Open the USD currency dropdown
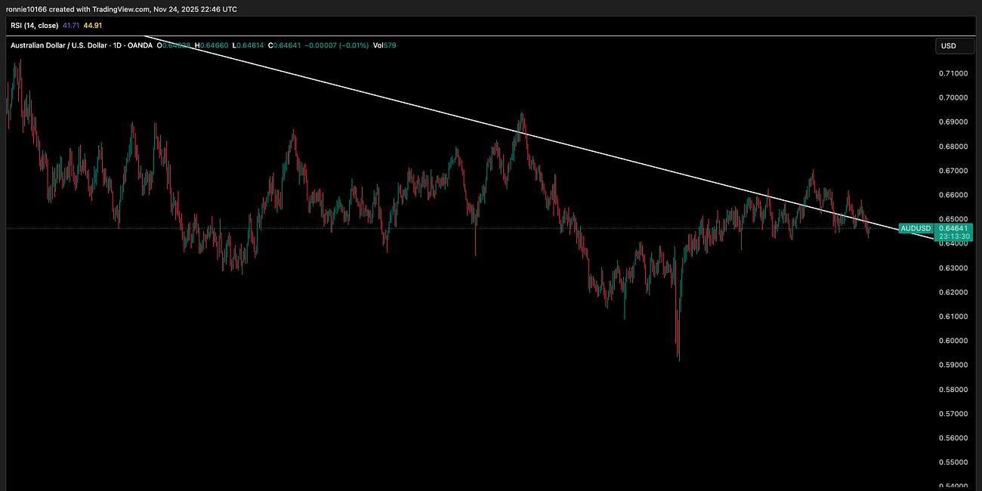This screenshot has width=982, height=491. point(953,45)
